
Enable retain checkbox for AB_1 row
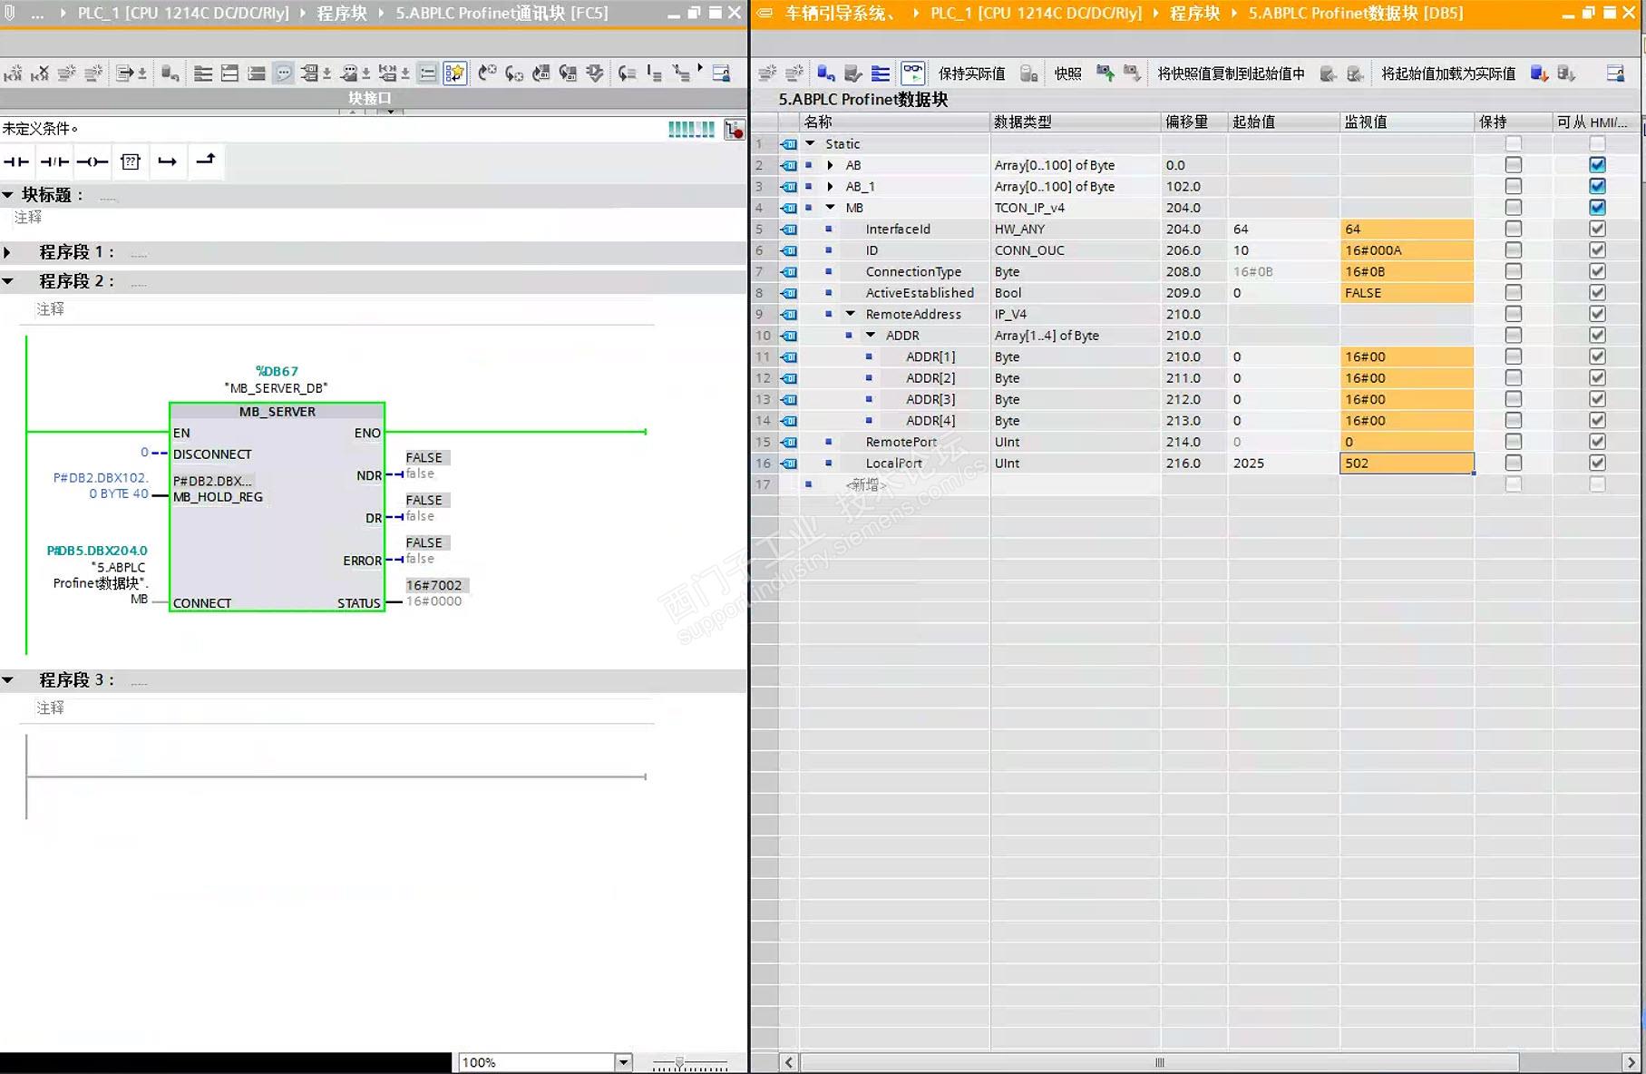point(1513,186)
